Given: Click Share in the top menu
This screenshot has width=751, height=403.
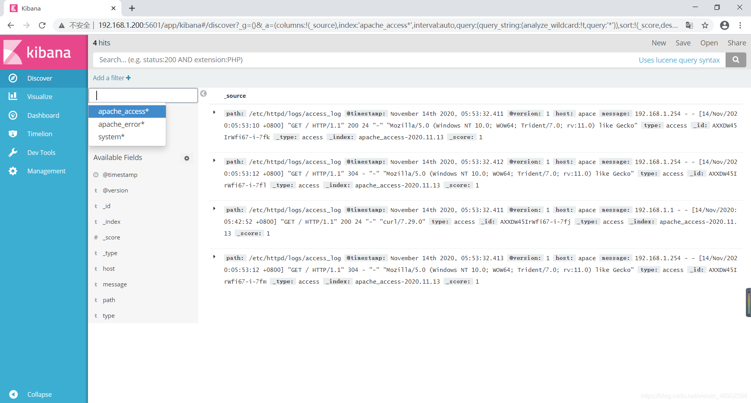Looking at the screenshot, I should 737,43.
